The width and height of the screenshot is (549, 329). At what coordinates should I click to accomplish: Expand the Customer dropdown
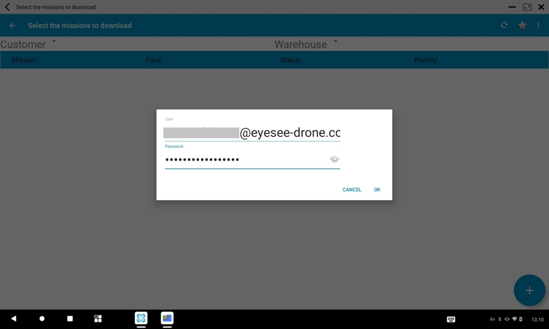[x=54, y=42]
